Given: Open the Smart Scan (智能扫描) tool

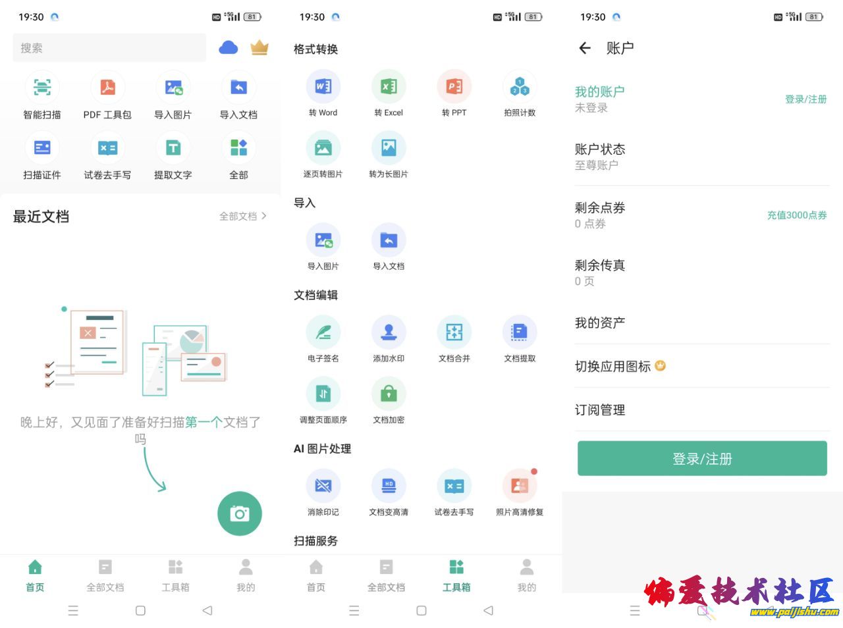Looking at the screenshot, I should click(42, 88).
